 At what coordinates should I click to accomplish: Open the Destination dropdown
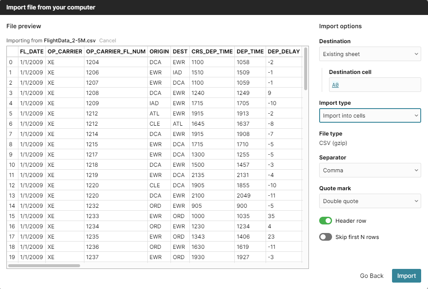pyautogui.click(x=370, y=54)
